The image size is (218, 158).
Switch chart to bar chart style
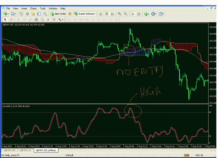[x=100, y=14]
